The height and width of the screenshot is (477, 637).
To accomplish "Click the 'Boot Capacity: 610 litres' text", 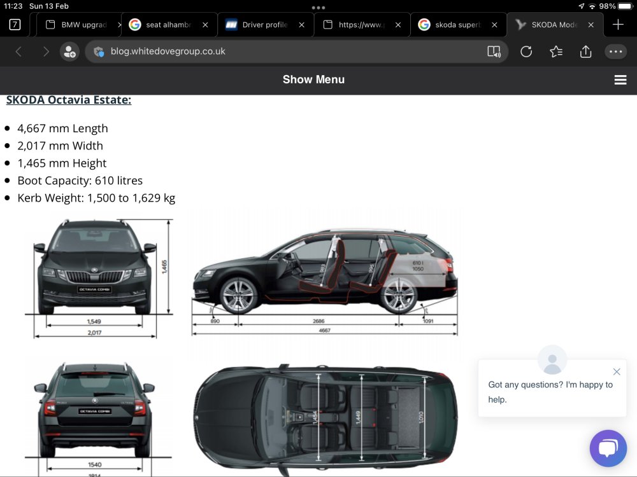I will (80, 181).
